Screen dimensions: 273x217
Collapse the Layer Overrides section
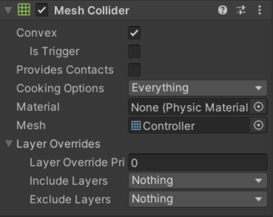pos(9,144)
